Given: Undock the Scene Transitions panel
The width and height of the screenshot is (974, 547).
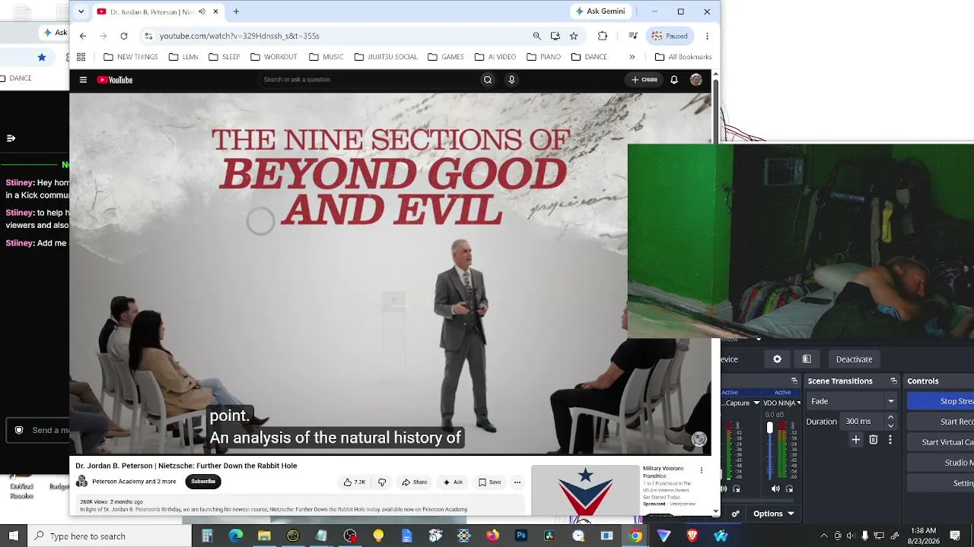Looking at the screenshot, I should pos(893,381).
